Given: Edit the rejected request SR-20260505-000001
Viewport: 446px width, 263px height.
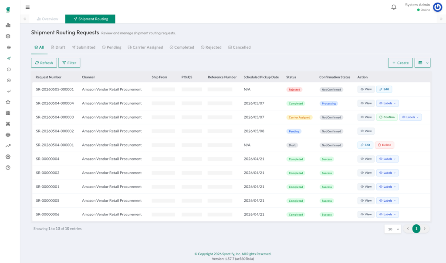Looking at the screenshot, I should tap(384, 89).
